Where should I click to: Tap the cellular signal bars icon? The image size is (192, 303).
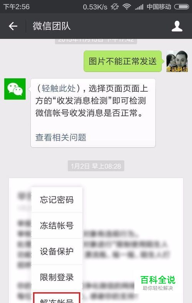coord(139,7)
